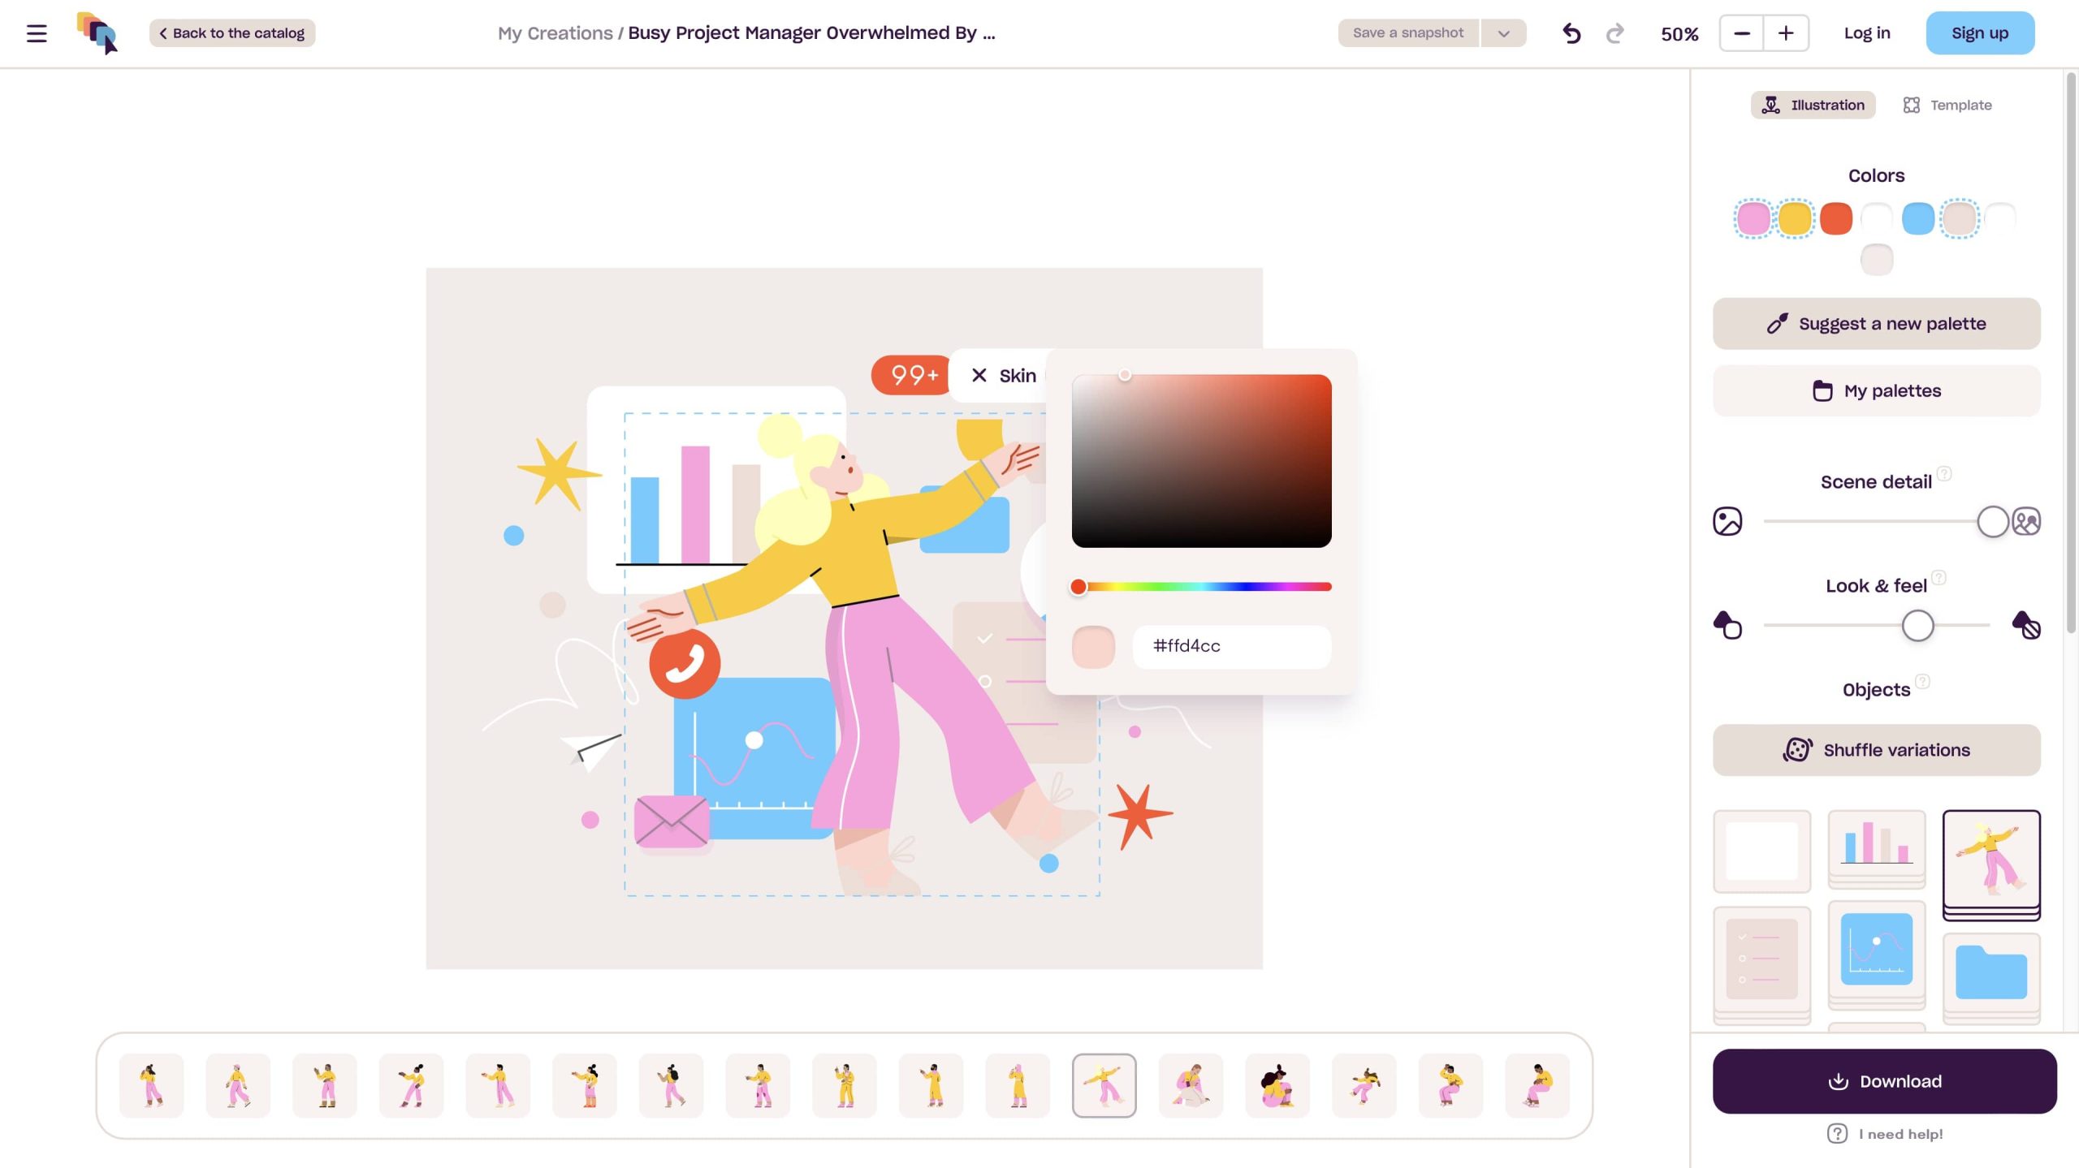Image resolution: width=2079 pixels, height=1168 pixels.
Task: Select the Illustration tab
Action: pos(1813,105)
